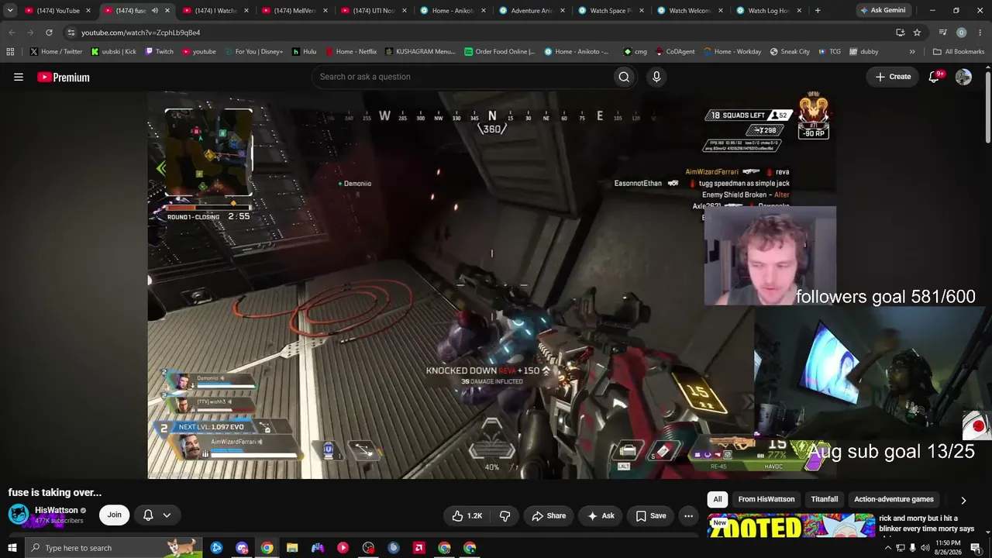Viewport: 992px width, 558px height.
Task: Join the HisWattson channel membership
Action: [x=114, y=515]
